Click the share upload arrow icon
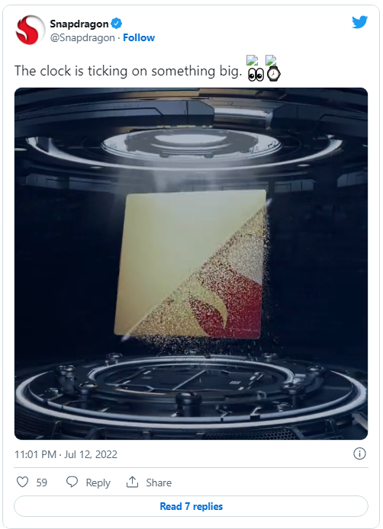 (x=132, y=482)
